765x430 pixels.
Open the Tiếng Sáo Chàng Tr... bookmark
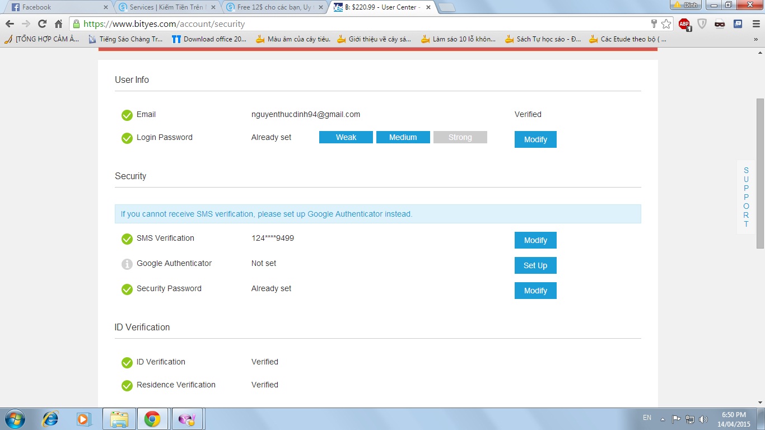point(125,39)
